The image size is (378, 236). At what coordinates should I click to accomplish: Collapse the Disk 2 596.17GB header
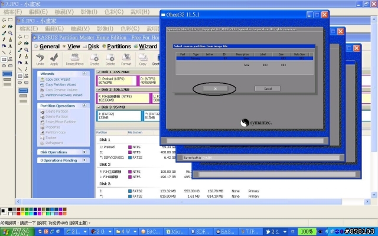point(99,89)
